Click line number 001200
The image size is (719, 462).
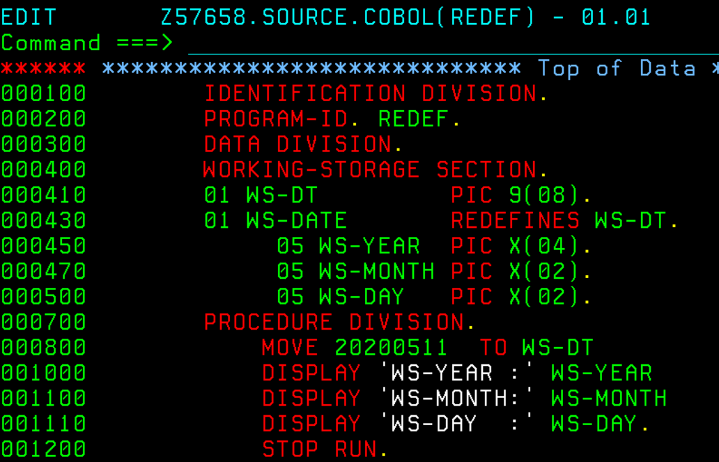coord(43,449)
